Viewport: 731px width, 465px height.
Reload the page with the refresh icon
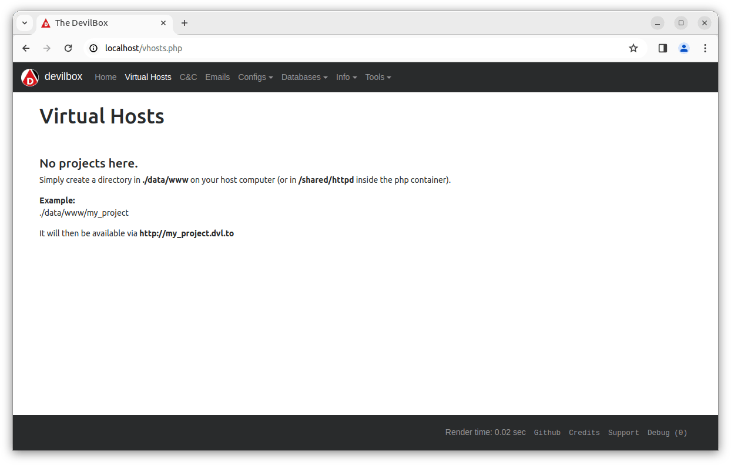pyautogui.click(x=68, y=48)
